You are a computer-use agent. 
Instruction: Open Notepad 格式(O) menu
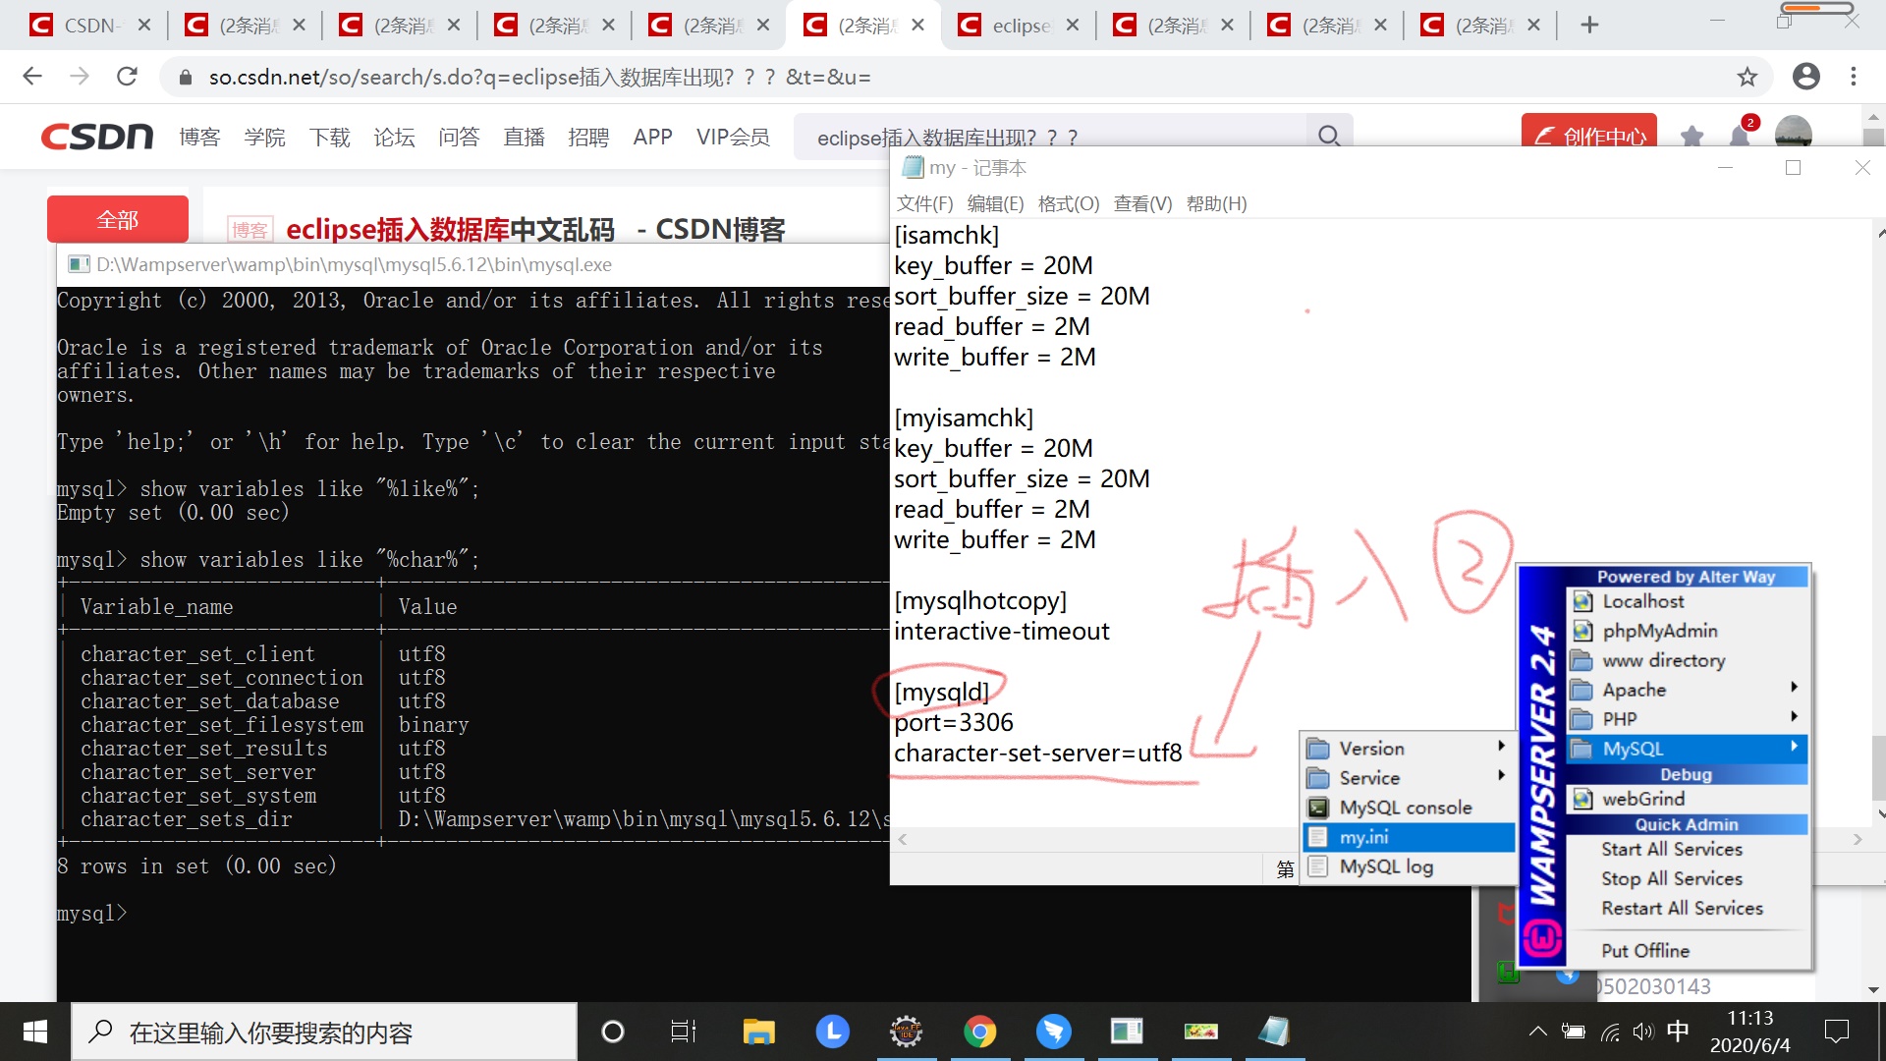[1069, 203]
